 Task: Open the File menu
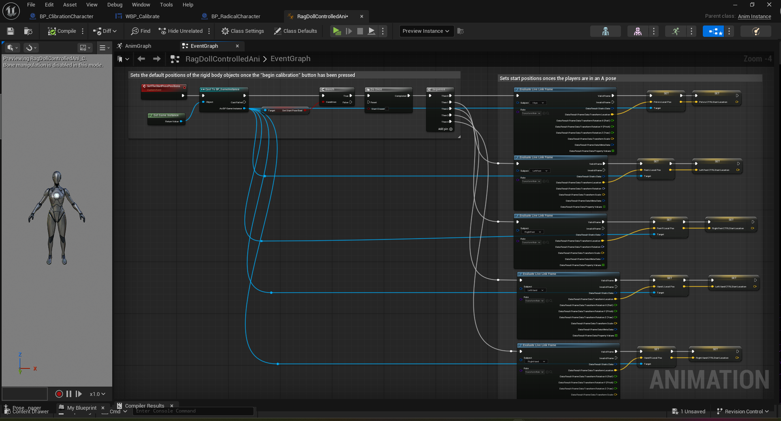(x=31, y=5)
